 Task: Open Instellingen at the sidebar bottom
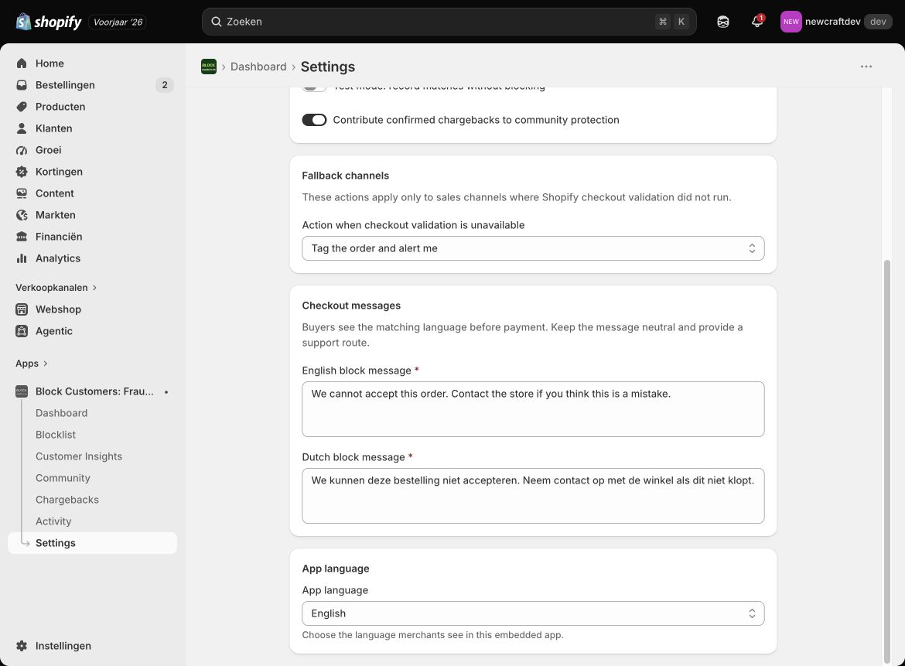(92, 646)
